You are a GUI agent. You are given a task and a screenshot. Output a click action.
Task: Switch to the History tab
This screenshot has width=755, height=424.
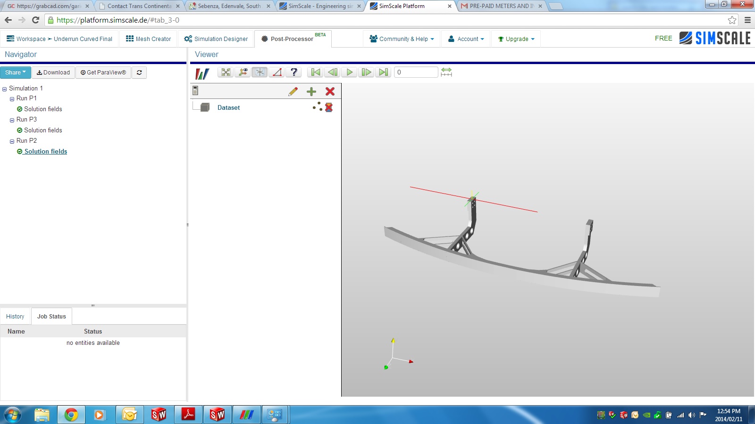point(15,317)
